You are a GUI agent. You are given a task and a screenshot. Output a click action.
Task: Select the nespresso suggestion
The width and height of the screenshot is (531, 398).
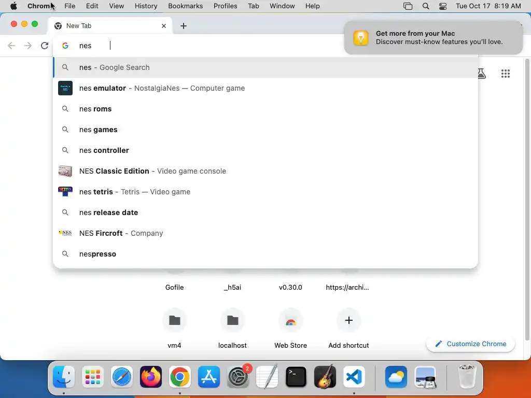(x=265, y=254)
